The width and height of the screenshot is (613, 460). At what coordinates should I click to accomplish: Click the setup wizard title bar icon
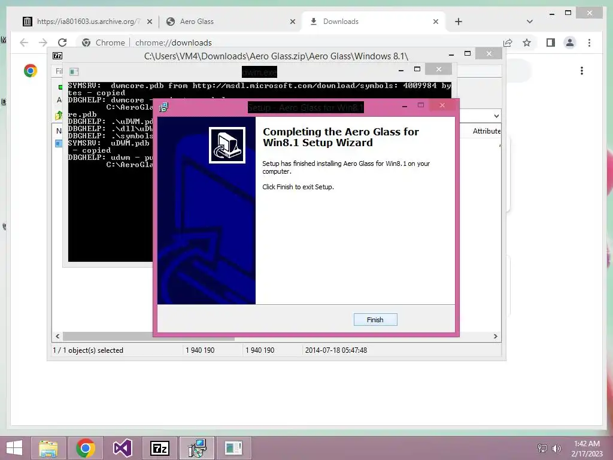163,107
